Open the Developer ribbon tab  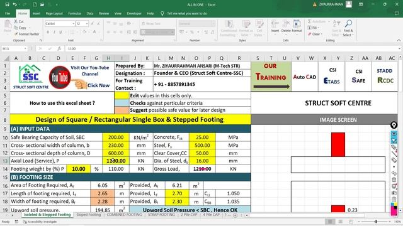[x=134, y=13]
